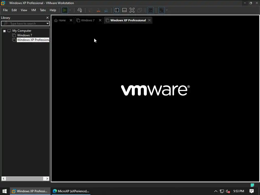Open the library search dropdown arrow
This screenshot has height=195, width=260.
coord(47,24)
